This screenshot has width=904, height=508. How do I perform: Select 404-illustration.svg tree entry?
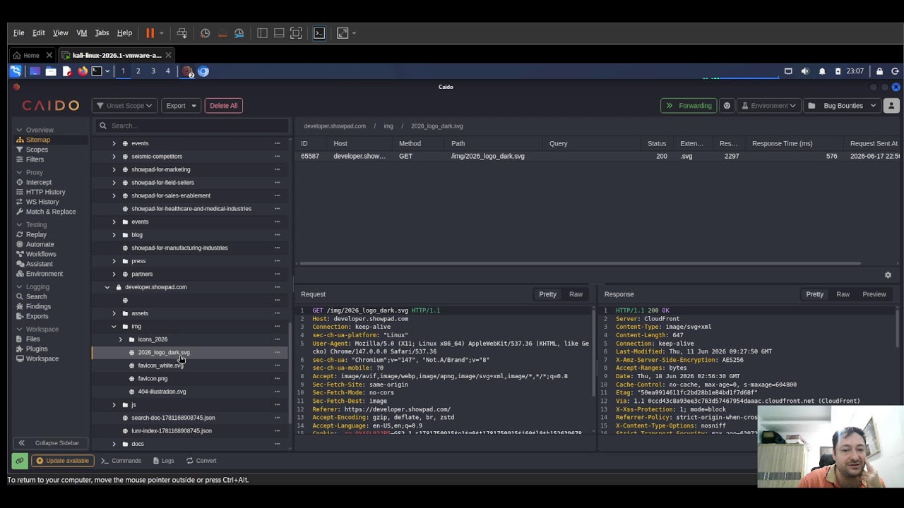coord(162,392)
